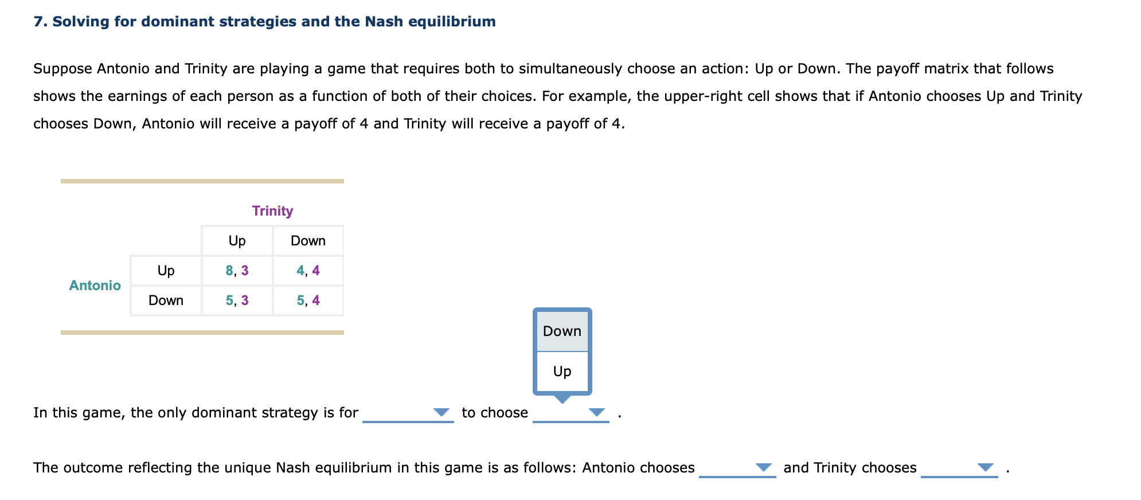Select the payoff cell showing "4, 4"

(308, 270)
